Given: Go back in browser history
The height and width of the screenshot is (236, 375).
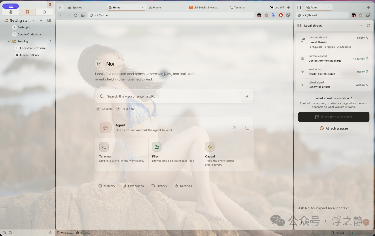Looking at the screenshot, I should click(61, 15).
